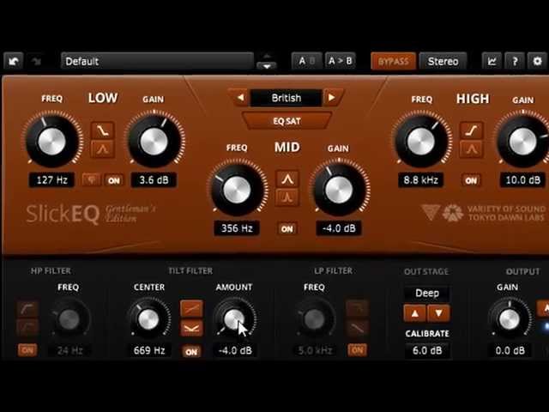Toggle the LOW band ON button
The height and width of the screenshot is (412, 549).
click(x=114, y=180)
